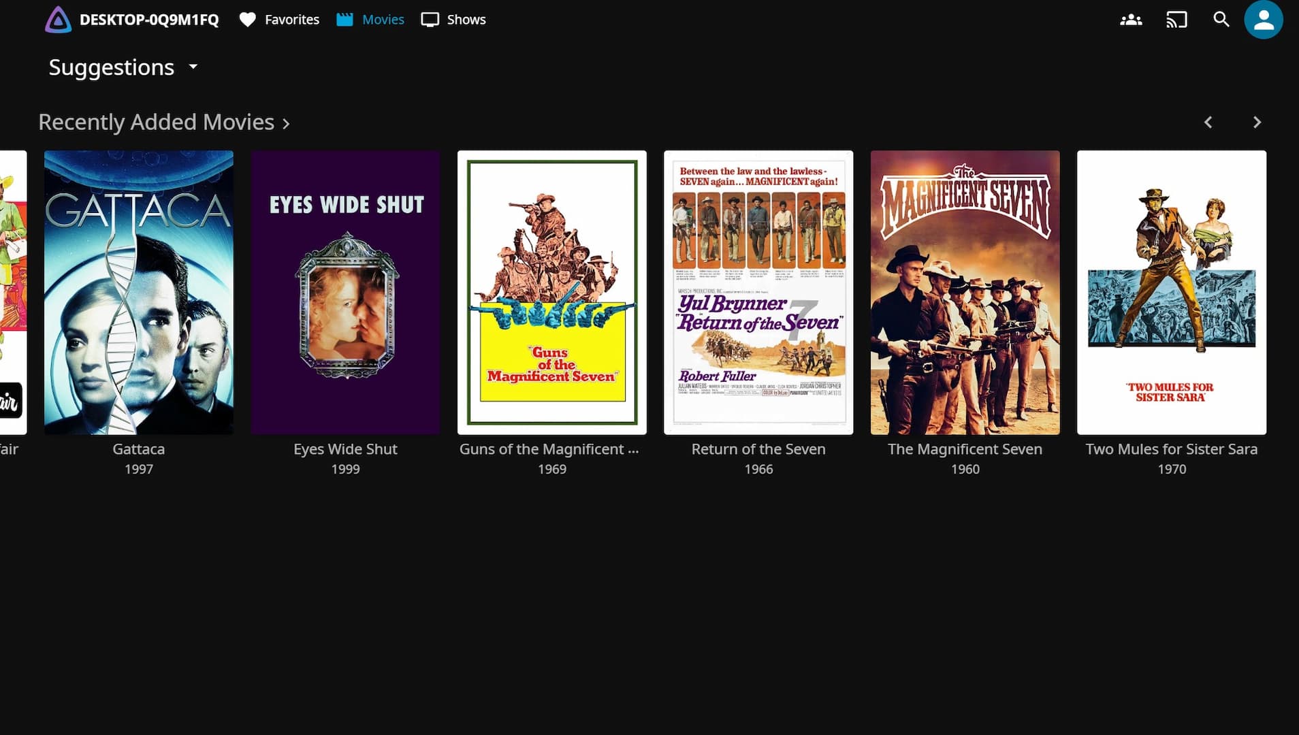The width and height of the screenshot is (1299, 735).
Task: Switch to the Shows tab
Action: pos(453,20)
